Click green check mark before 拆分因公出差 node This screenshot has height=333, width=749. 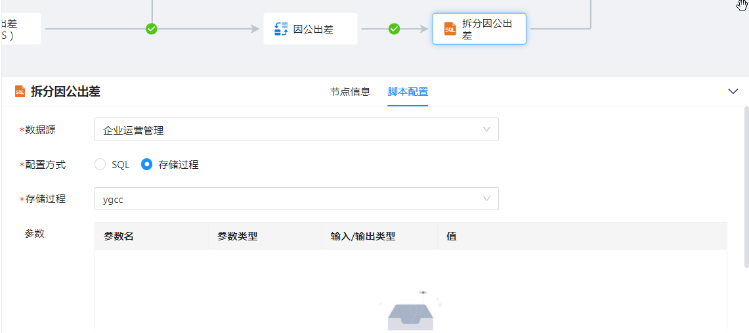(x=394, y=29)
